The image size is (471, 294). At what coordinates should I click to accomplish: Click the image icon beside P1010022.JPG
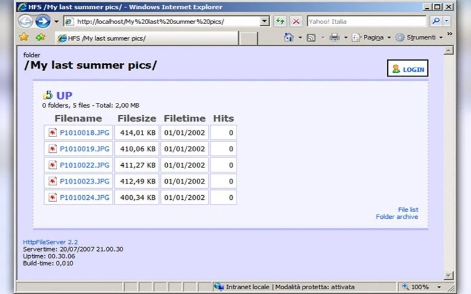(x=52, y=165)
